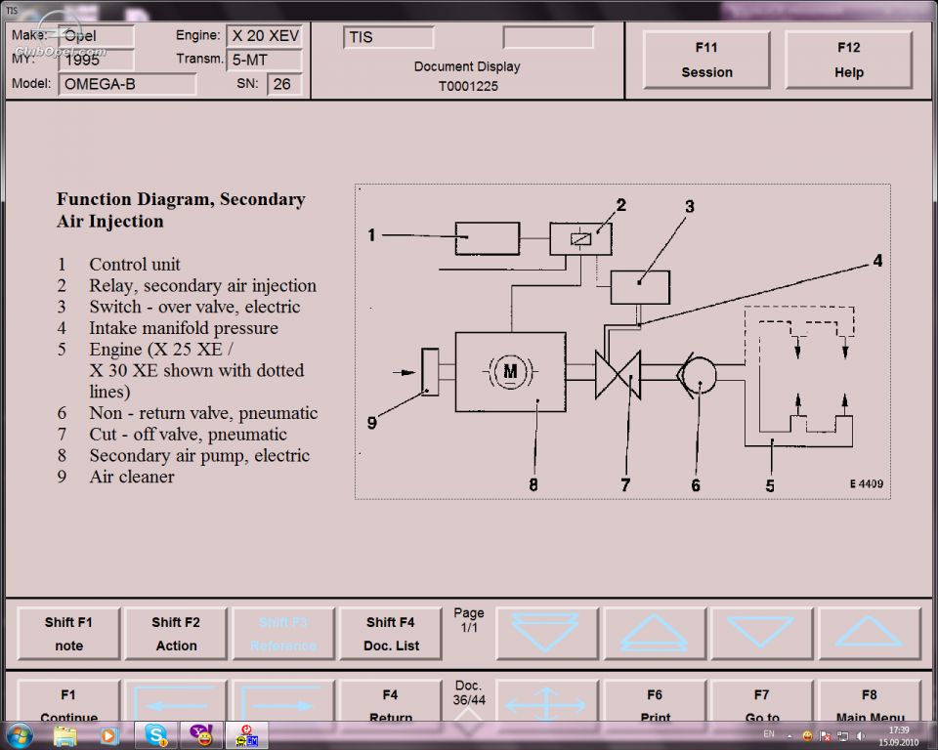Click the smiley icon in system tray
Image resolution: width=938 pixels, height=750 pixels.
808,736
